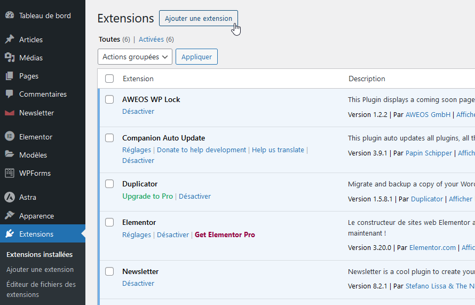Open Duplicator author link in description
Screen dimensions: 475x305
coord(427,199)
